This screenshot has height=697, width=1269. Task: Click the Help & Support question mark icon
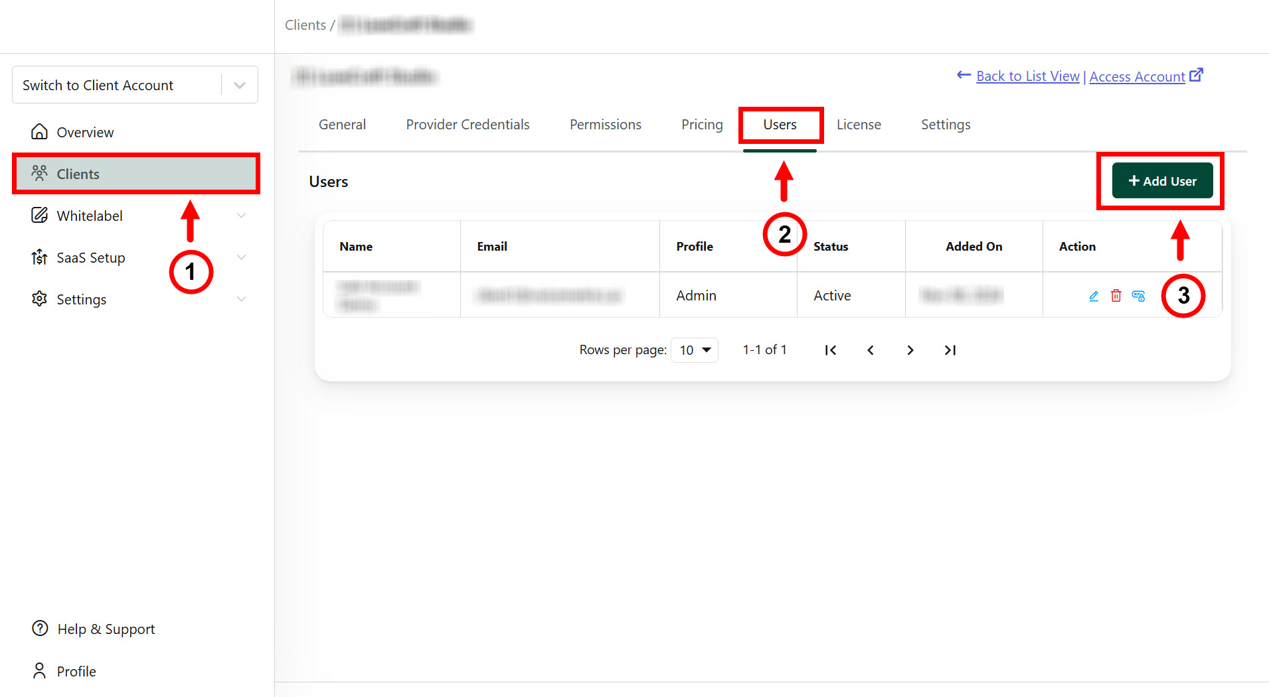pyautogui.click(x=40, y=629)
